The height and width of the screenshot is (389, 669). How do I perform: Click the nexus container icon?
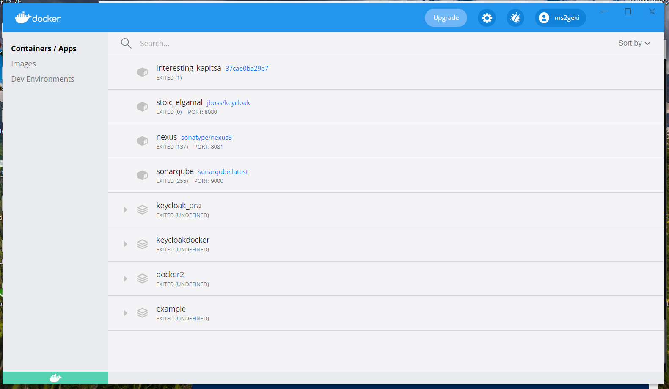click(142, 141)
